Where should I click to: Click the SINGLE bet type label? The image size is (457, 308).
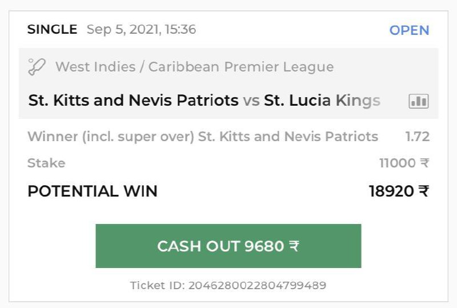point(52,30)
